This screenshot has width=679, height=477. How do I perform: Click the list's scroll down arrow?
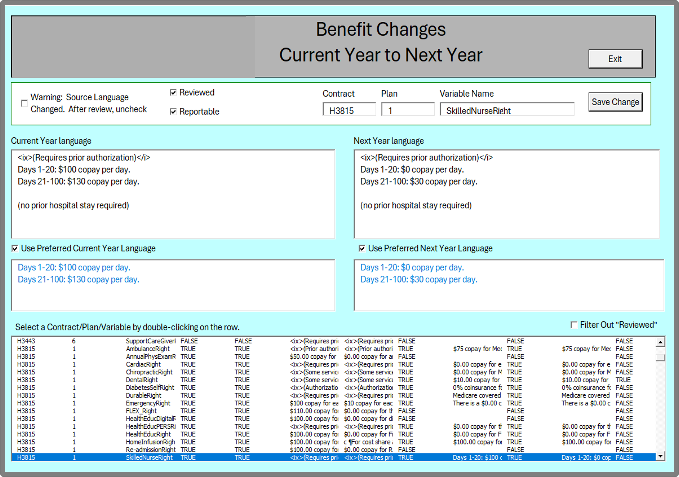coord(660,456)
